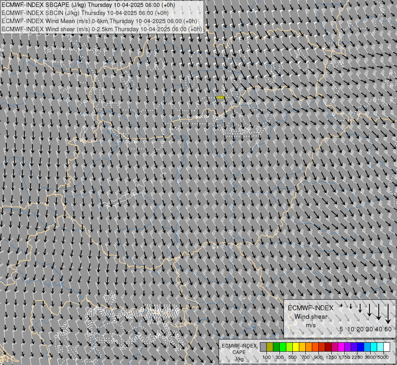This screenshot has width=397, height=365.
Task: Click the Wind shear 0-2.5km title line
Action: 101,29
